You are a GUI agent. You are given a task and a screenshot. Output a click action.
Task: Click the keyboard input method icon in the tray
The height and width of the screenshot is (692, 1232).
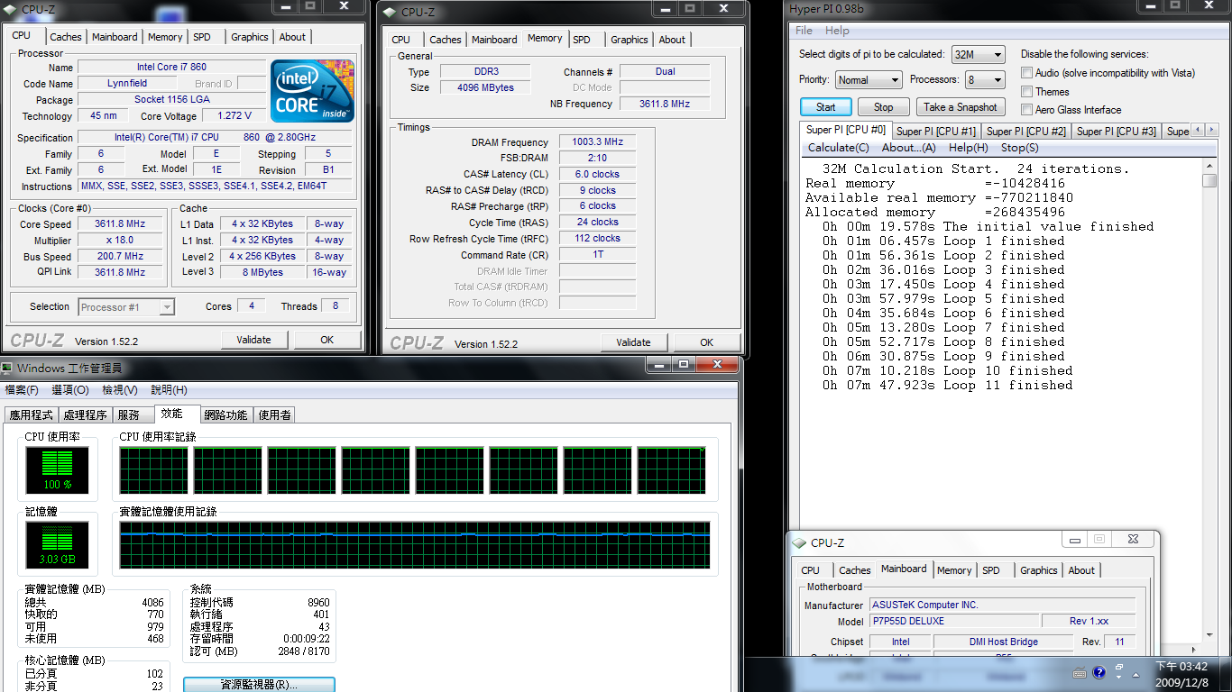[x=1080, y=672]
